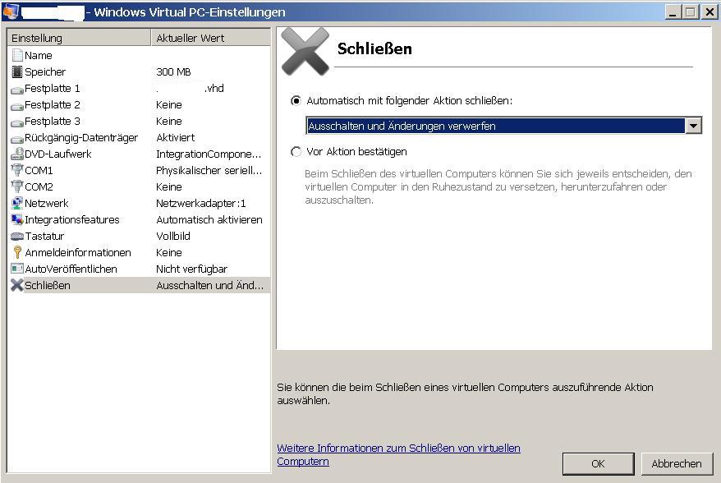Click the 'Aktueller Wert' column header
Image resolution: width=721 pixels, height=483 pixels.
point(210,38)
